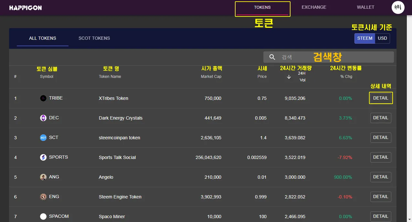
Task: Click the -0.10% change value
Action: [x=345, y=197]
